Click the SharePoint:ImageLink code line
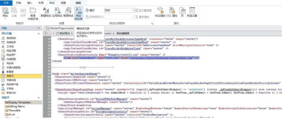The width and height of the screenshot is (282, 138). click(x=83, y=77)
